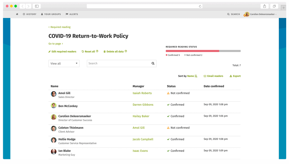The image size is (289, 164).
Task: Click help icon next to Delete all data
Action: 126,51
